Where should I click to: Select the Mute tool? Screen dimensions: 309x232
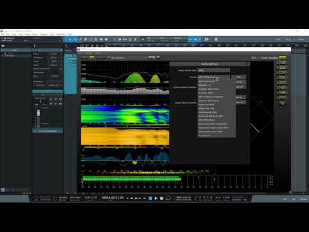click(x=96, y=39)
